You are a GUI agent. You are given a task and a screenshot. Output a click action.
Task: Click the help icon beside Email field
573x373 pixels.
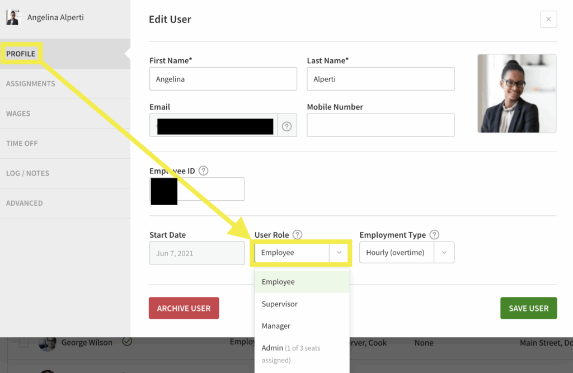[286, 126]
